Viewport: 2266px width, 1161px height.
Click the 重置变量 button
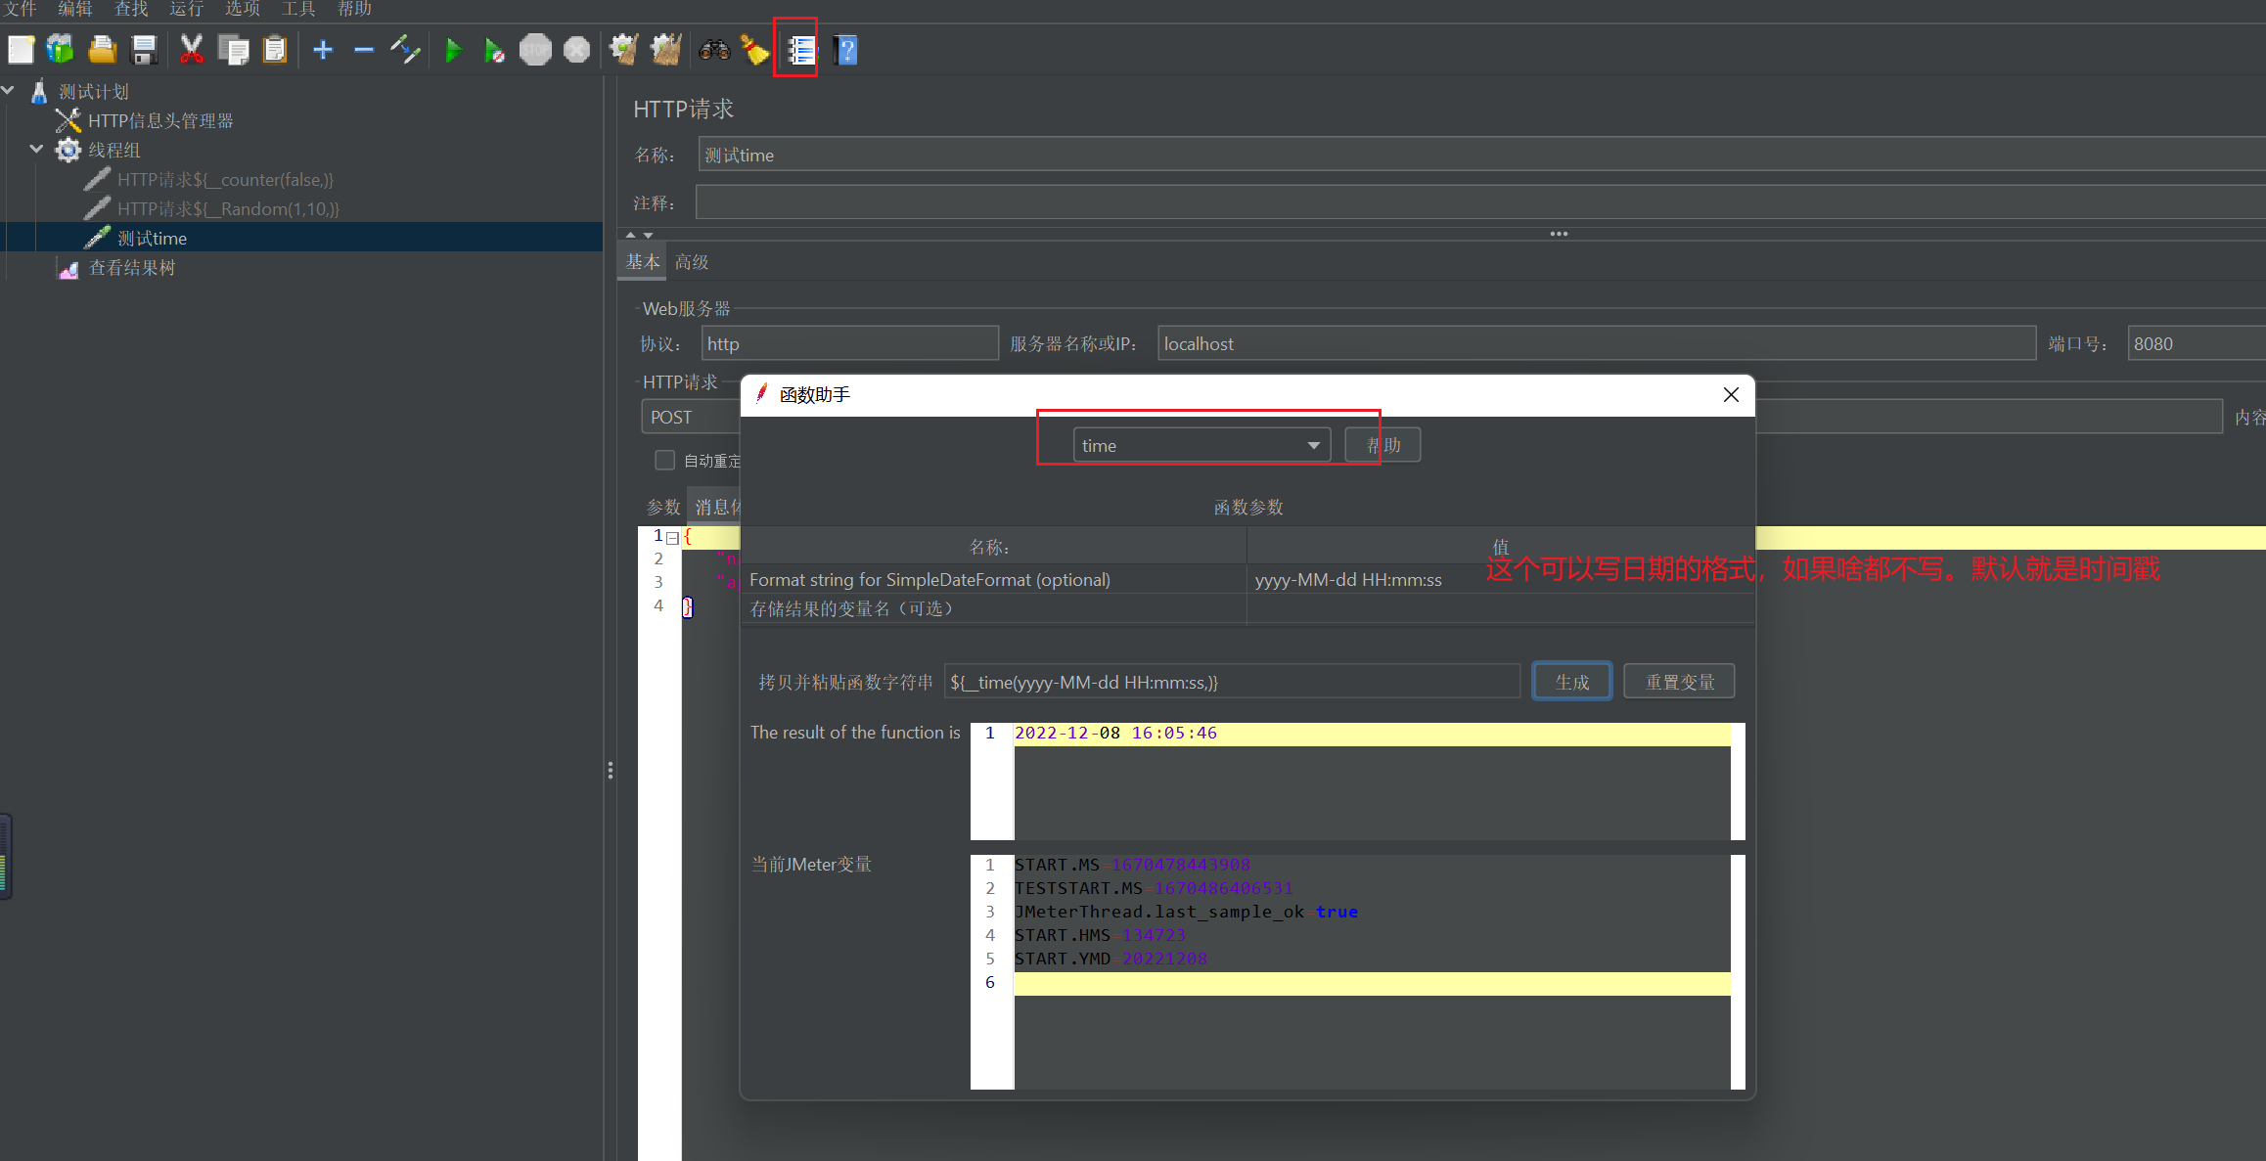pos(1679,682)
